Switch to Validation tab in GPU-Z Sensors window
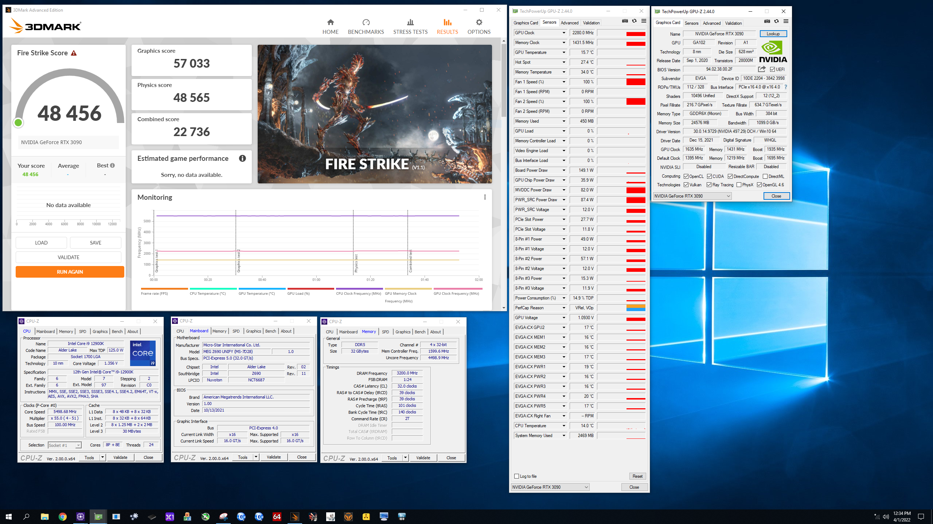 coord(591,23)
